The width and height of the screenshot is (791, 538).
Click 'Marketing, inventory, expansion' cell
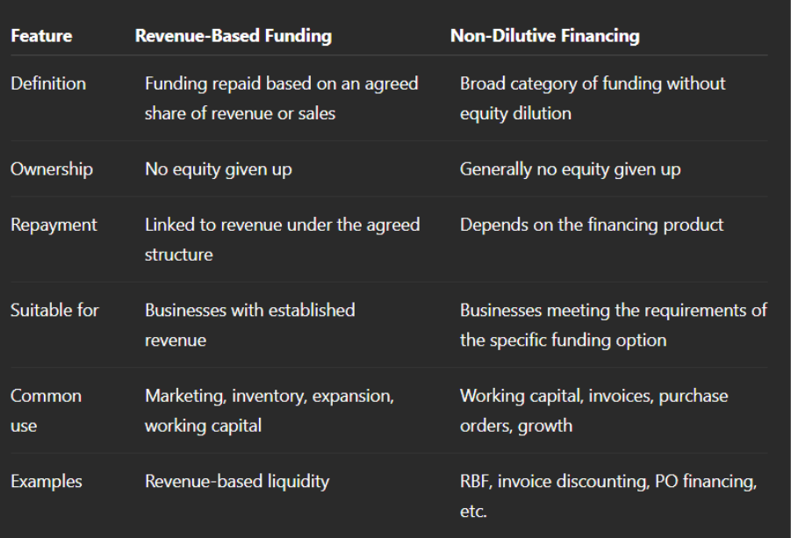click(x=270, y=411)
